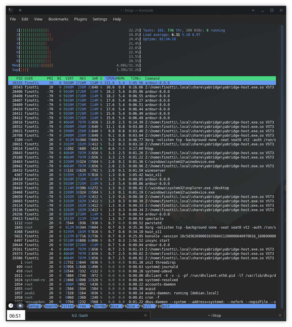Open the File menu
This screenshot has width=292, height=327.
[x=13, y=19]
